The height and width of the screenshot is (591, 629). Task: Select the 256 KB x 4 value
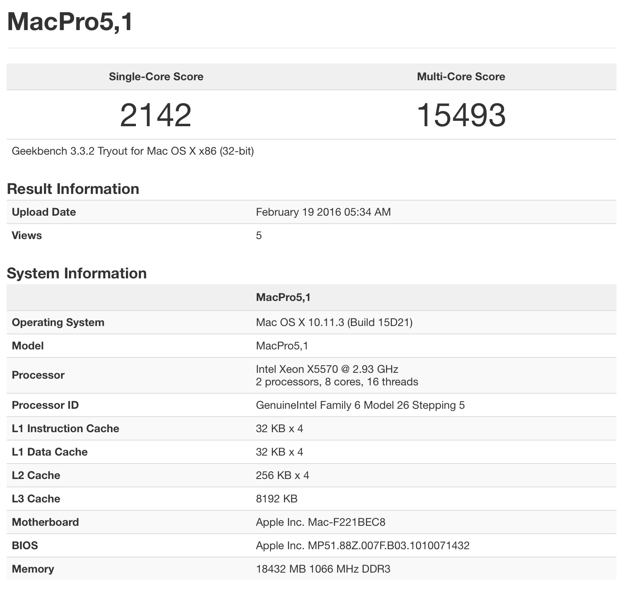[282, 475]
